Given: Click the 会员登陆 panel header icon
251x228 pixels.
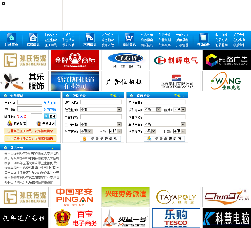Looking at the screenshot, I should 5,95.
